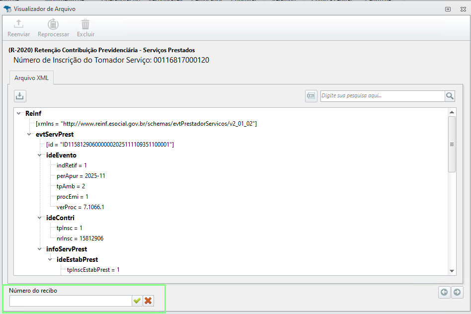Select the infoServPrest tree label

click(67, 249)
